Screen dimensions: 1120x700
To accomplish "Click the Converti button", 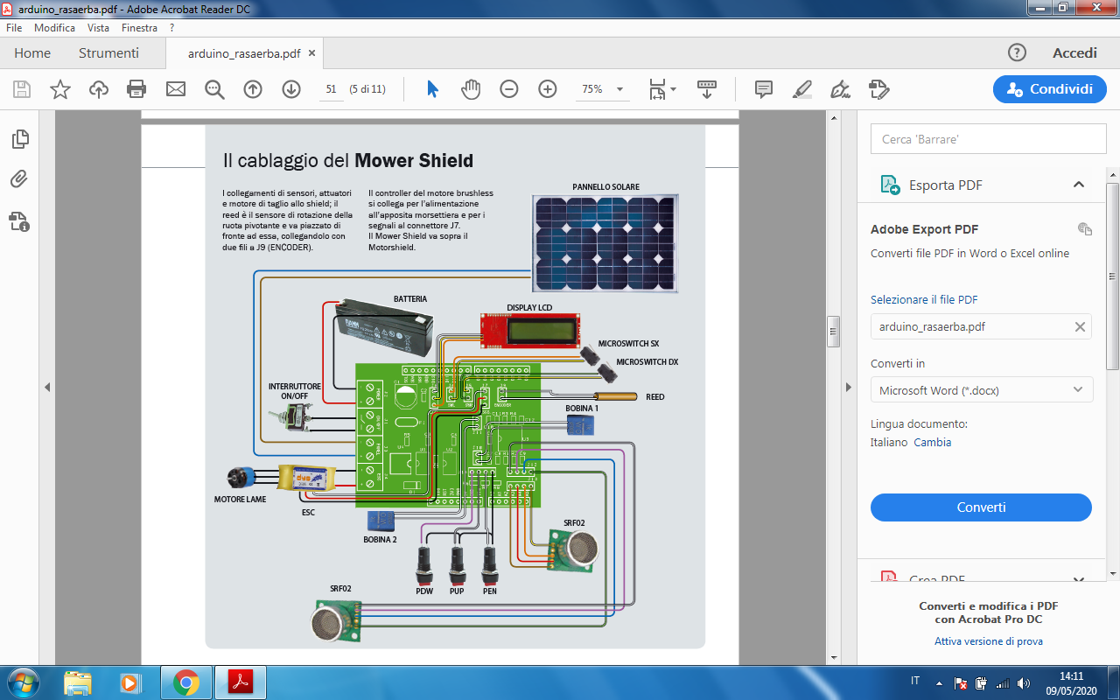I will [x=981, y=507].
